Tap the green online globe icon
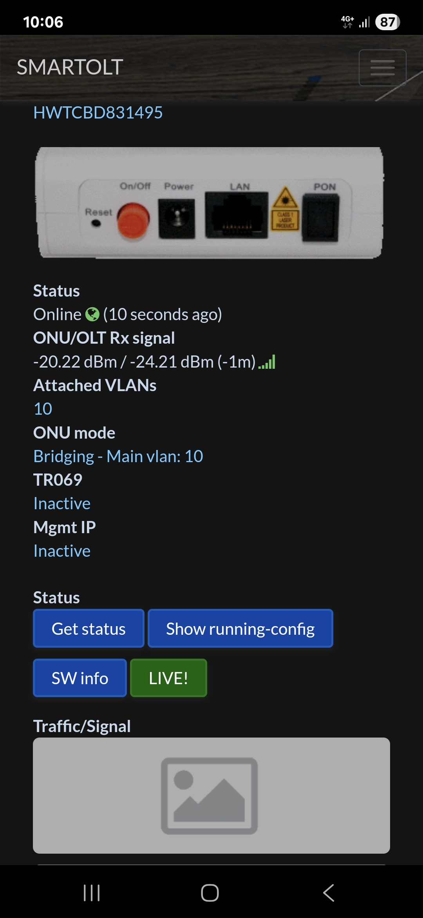This screenshot has height=918, width=423. (92, 314)
